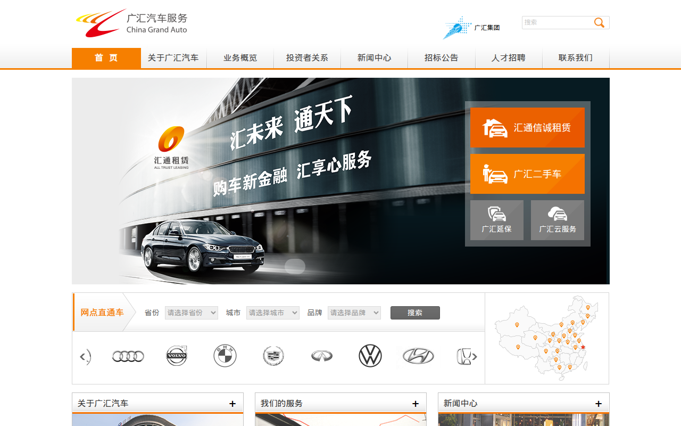Click the 关于广汇汽车 panel heading

103,404
